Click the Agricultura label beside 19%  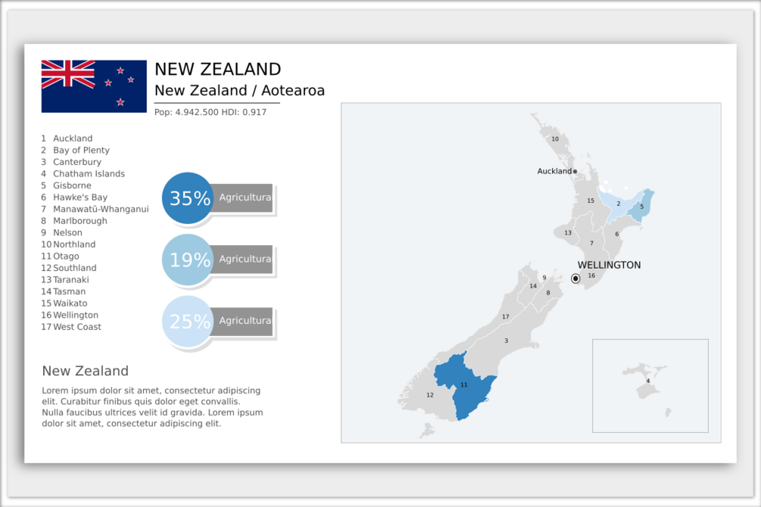click(x=245, y=259)
